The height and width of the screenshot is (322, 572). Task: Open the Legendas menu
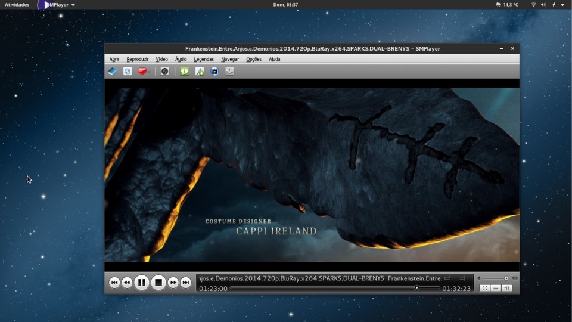pos(204,59)
